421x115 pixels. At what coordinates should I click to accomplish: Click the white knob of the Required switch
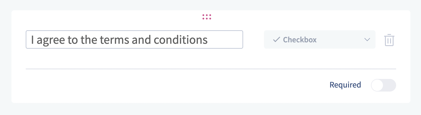pos(378,85)
